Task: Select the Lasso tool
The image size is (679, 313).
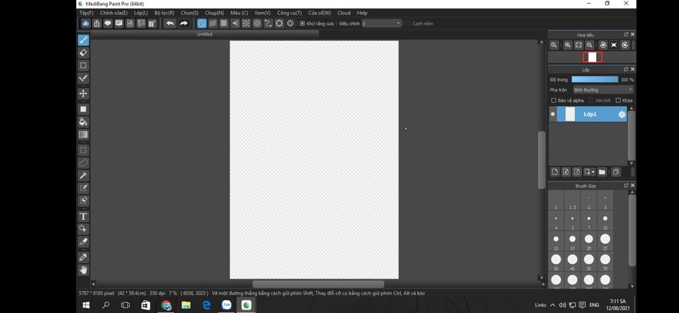Action: pos(83,163)
